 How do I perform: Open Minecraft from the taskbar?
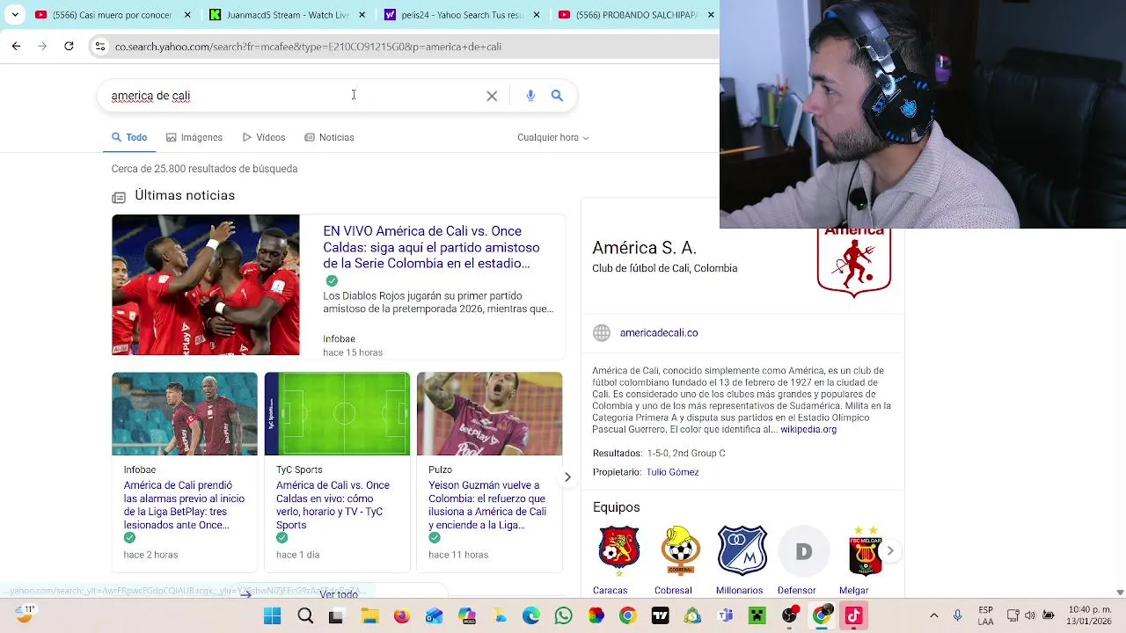pyautogui.click(x=757, y=616)
